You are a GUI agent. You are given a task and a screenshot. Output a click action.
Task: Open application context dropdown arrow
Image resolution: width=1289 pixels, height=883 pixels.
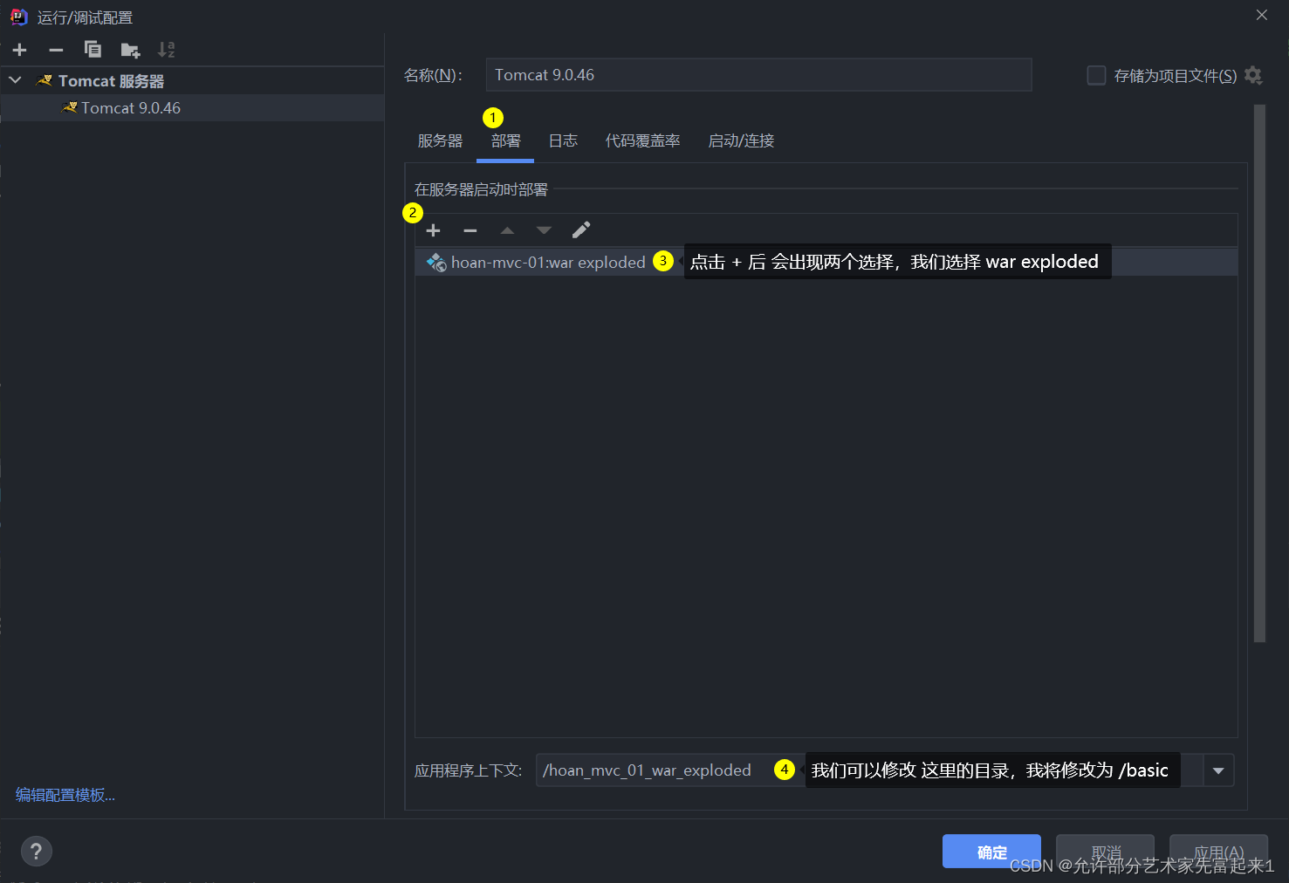1218,770
